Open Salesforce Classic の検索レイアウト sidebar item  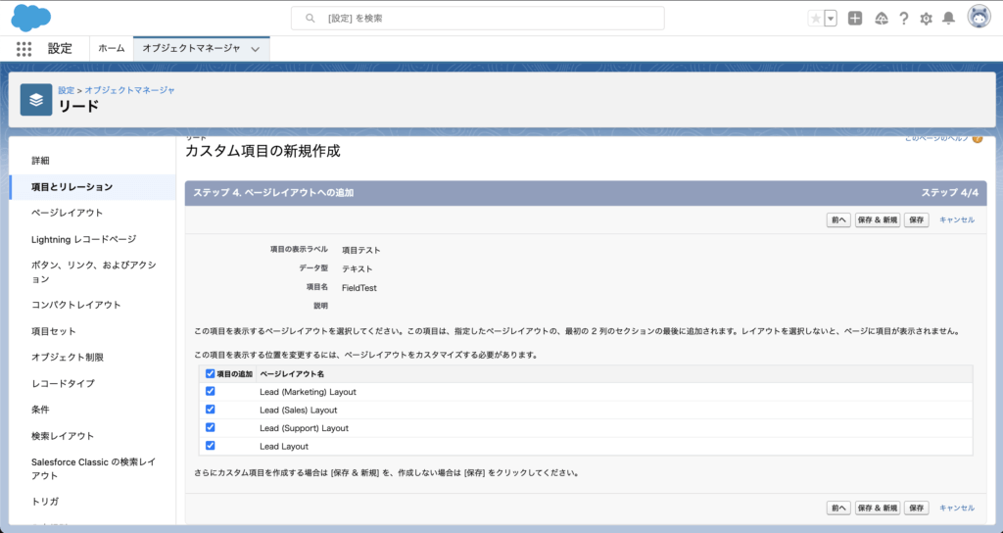(93, 468)
